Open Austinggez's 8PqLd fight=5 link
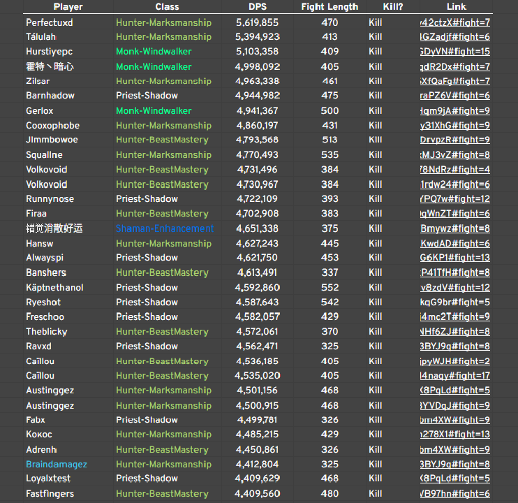The width and height of the screenshot is (518, 503). tap(455, 391)
